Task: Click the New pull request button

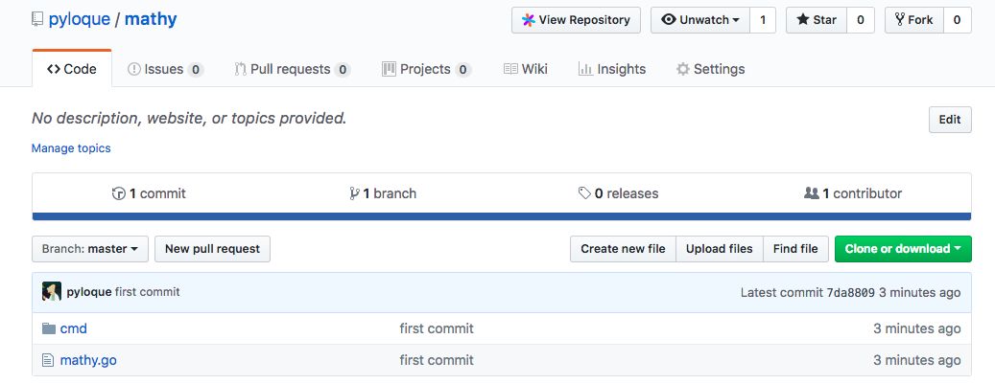Action: click(213, 249)
